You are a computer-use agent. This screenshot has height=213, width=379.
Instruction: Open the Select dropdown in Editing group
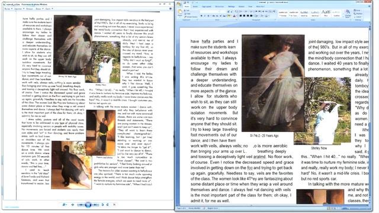tap(358, 17)
